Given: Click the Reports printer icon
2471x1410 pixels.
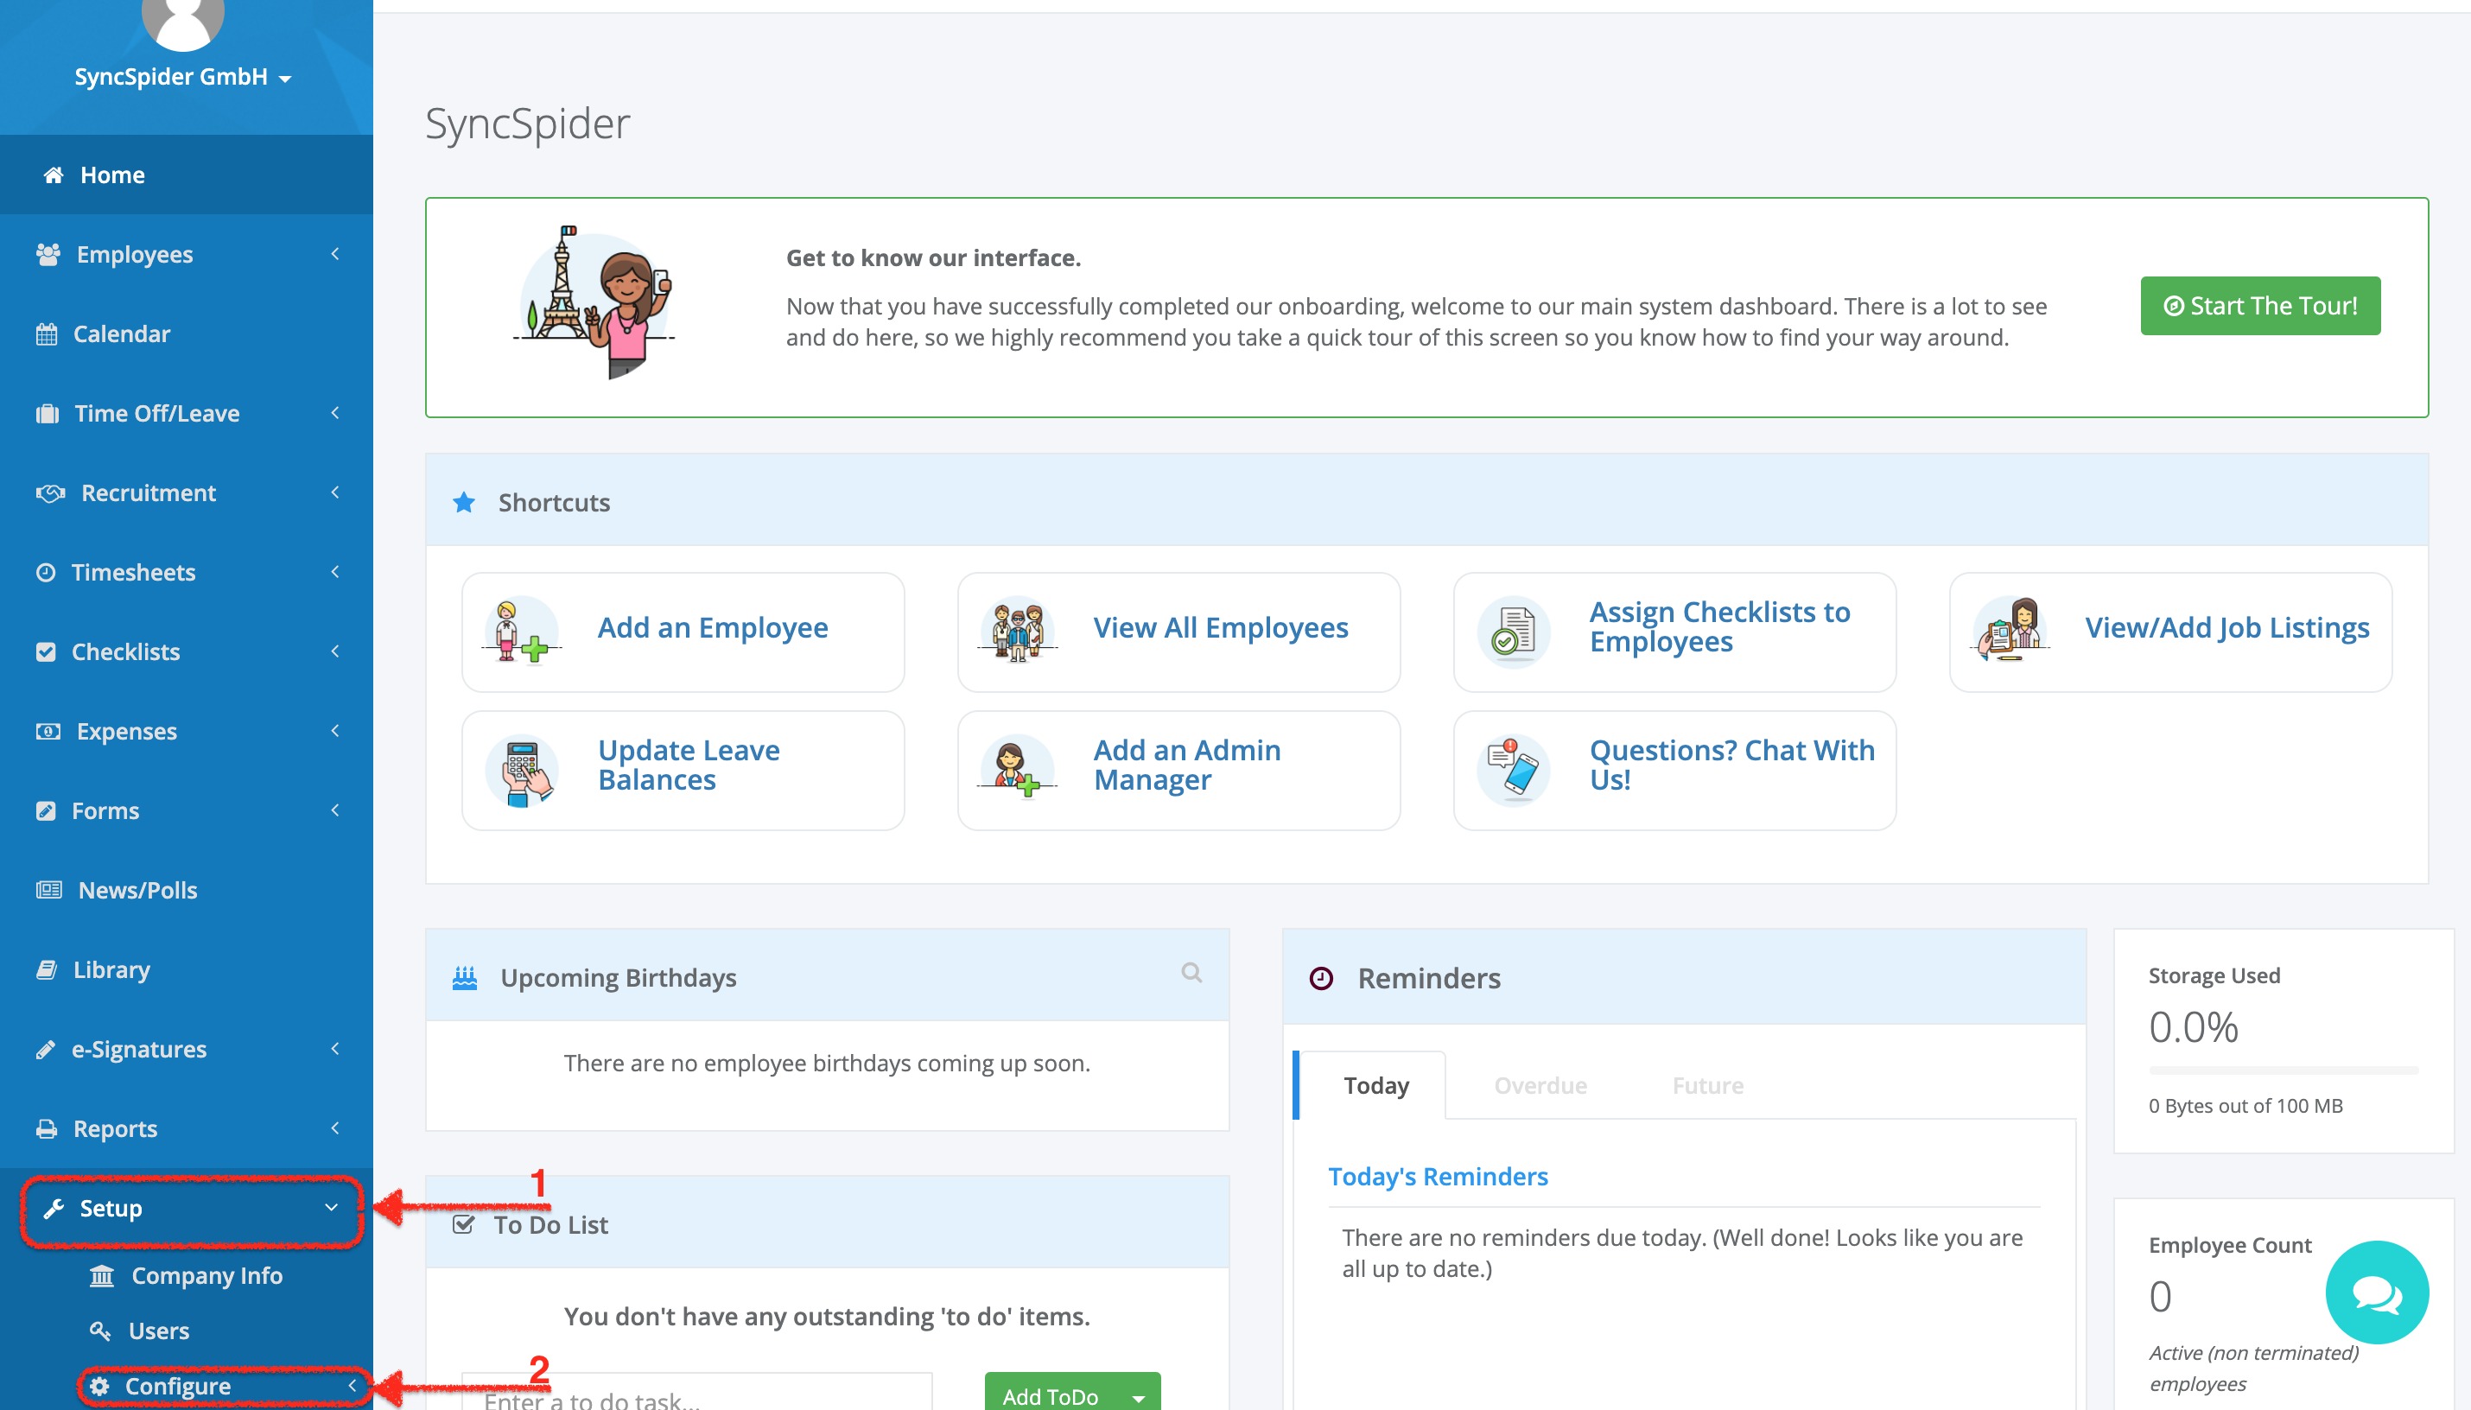Looking at the screenshot, I should pyautogui.click(x=47, y=1129).
